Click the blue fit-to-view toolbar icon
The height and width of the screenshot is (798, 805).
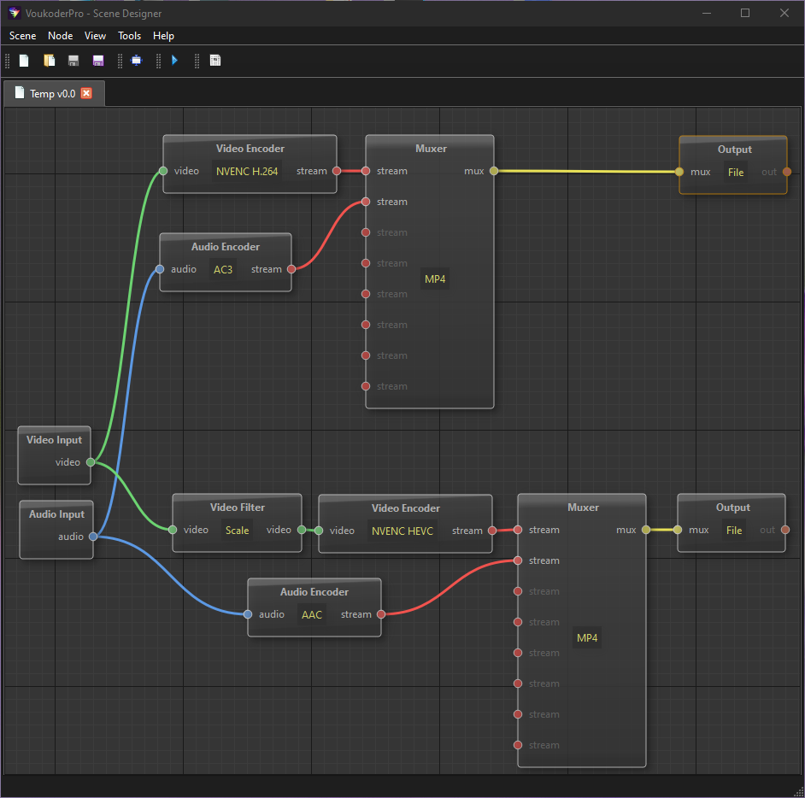(136, 61)
